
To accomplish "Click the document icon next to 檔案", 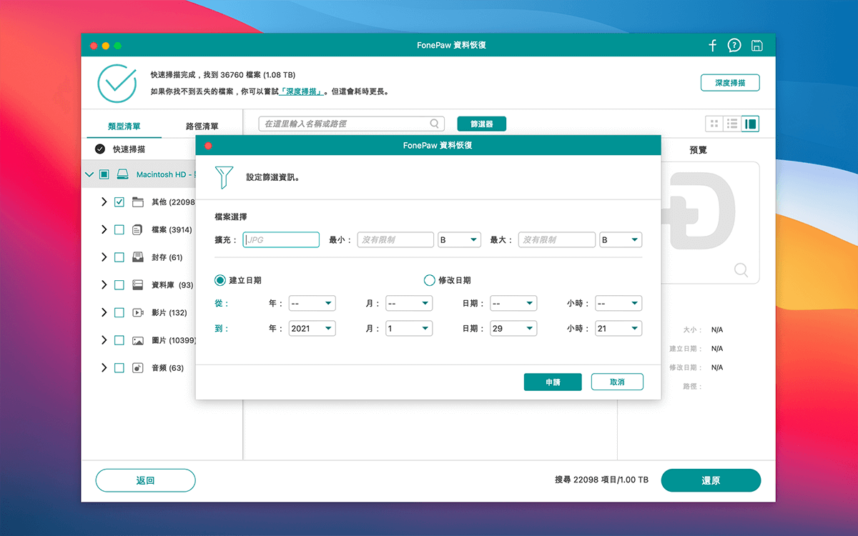I will [x=138, y=229].
